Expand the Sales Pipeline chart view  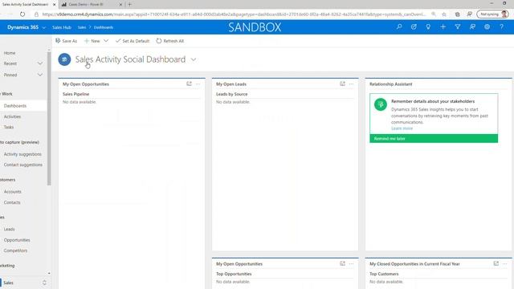click(190, 83)
